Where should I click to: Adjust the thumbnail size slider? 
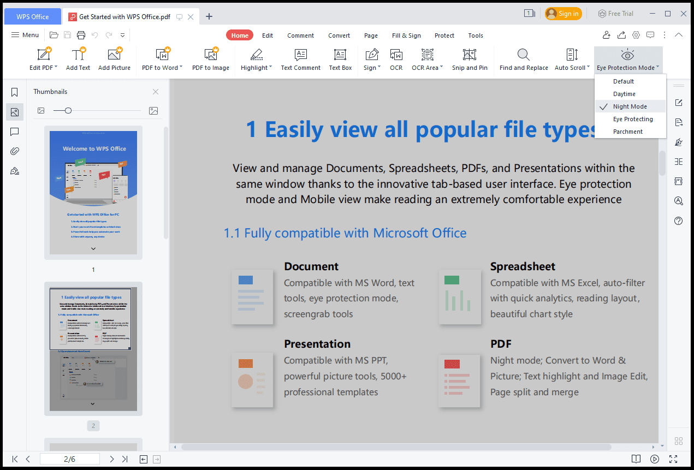(x=68, y=111)
